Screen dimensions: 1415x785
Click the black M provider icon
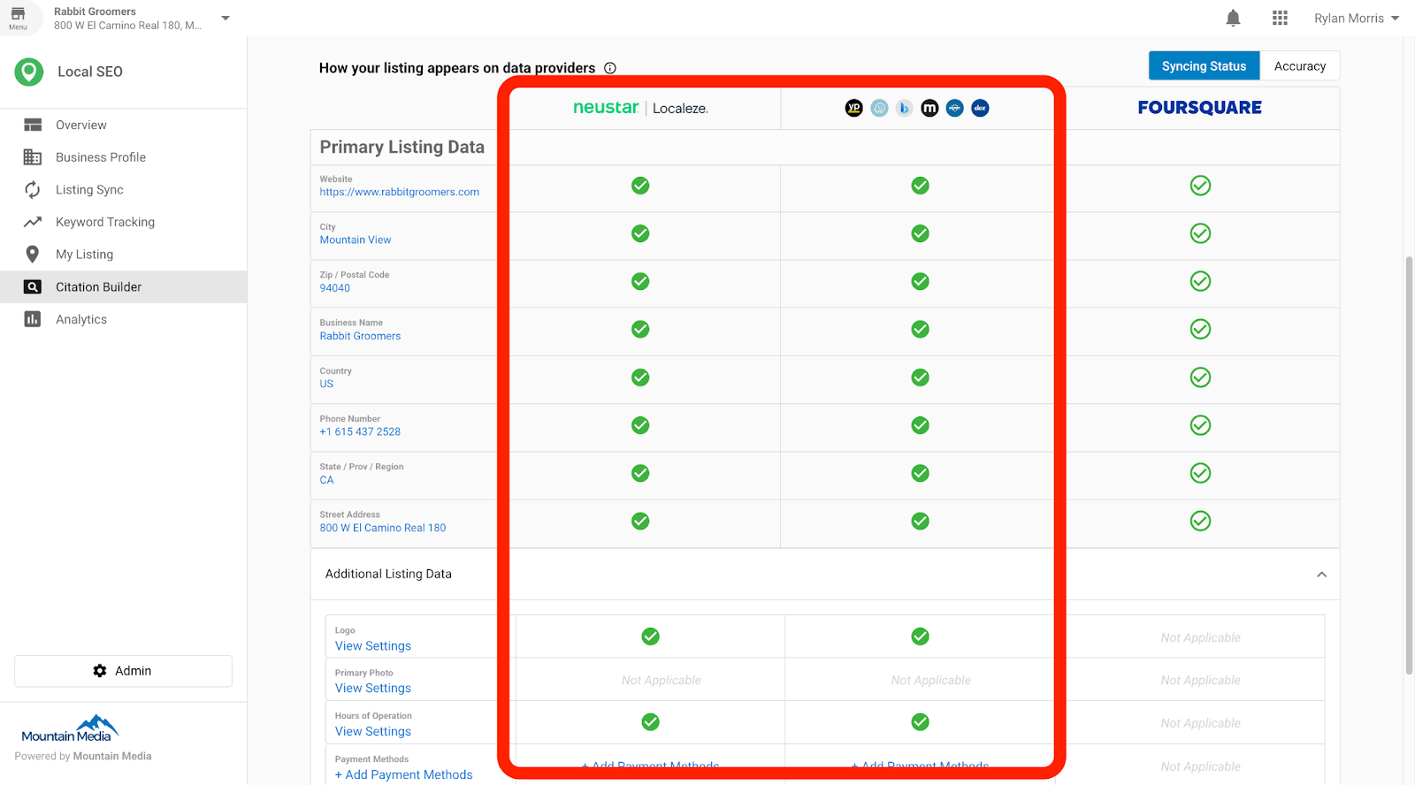(929, 108)
